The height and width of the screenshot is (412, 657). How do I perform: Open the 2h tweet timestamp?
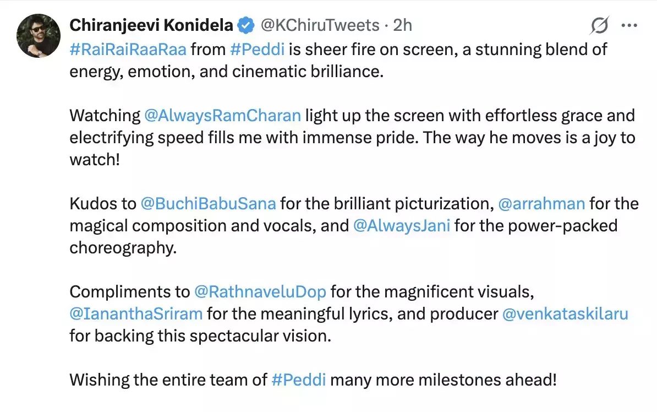(x=402, y=25)
